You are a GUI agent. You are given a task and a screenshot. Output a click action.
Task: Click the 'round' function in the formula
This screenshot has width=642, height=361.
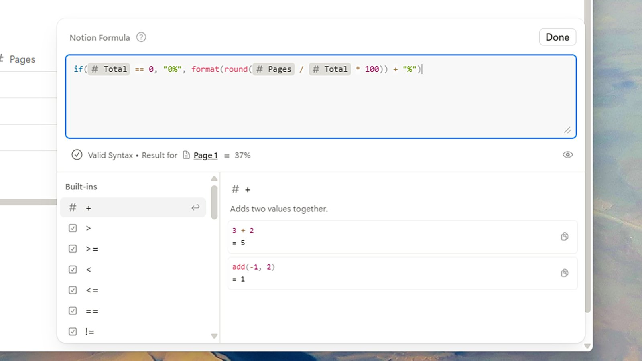pyautogui.click(x=236, y=69)
